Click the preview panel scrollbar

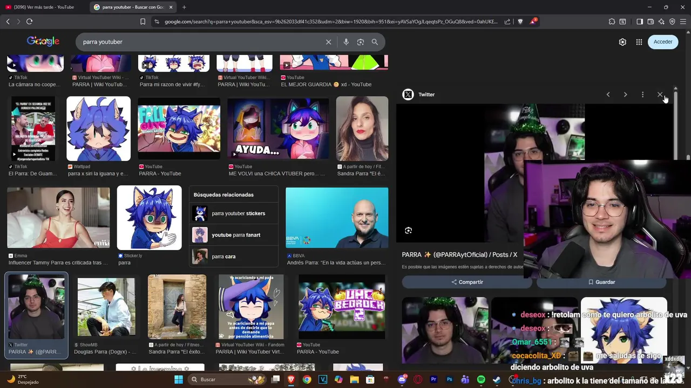675,124
